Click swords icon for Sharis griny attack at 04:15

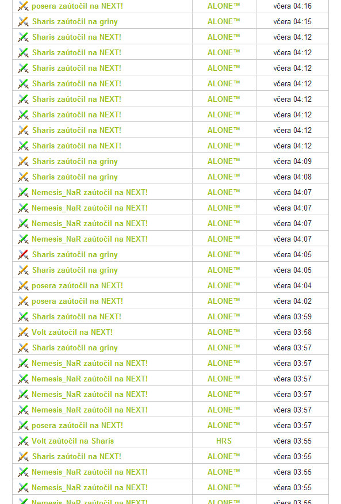click(23, 21)
